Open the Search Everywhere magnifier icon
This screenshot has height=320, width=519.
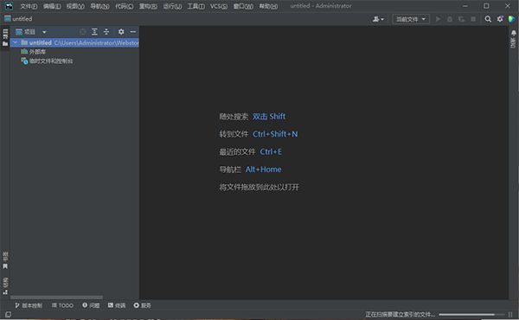(x=488, y=19)
